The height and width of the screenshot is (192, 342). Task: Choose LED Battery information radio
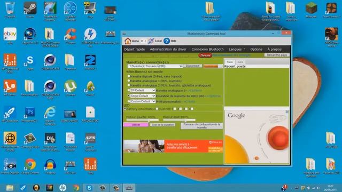[125, 109]
